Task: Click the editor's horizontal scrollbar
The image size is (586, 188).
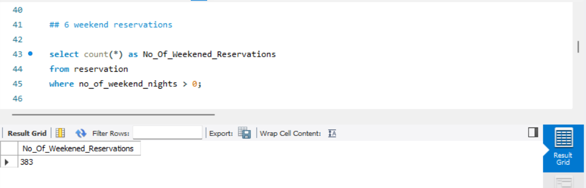Action: pyautogui.click(x=113, y=114)
